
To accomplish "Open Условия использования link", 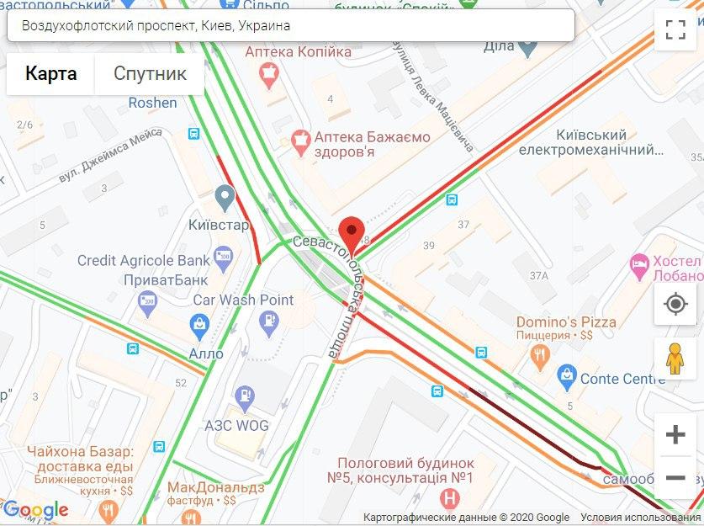I will point(640,517).
